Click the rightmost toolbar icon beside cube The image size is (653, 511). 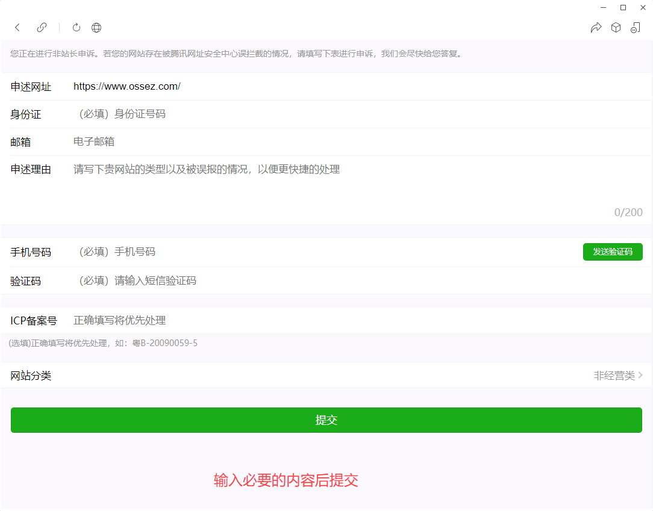coord(636,27)
